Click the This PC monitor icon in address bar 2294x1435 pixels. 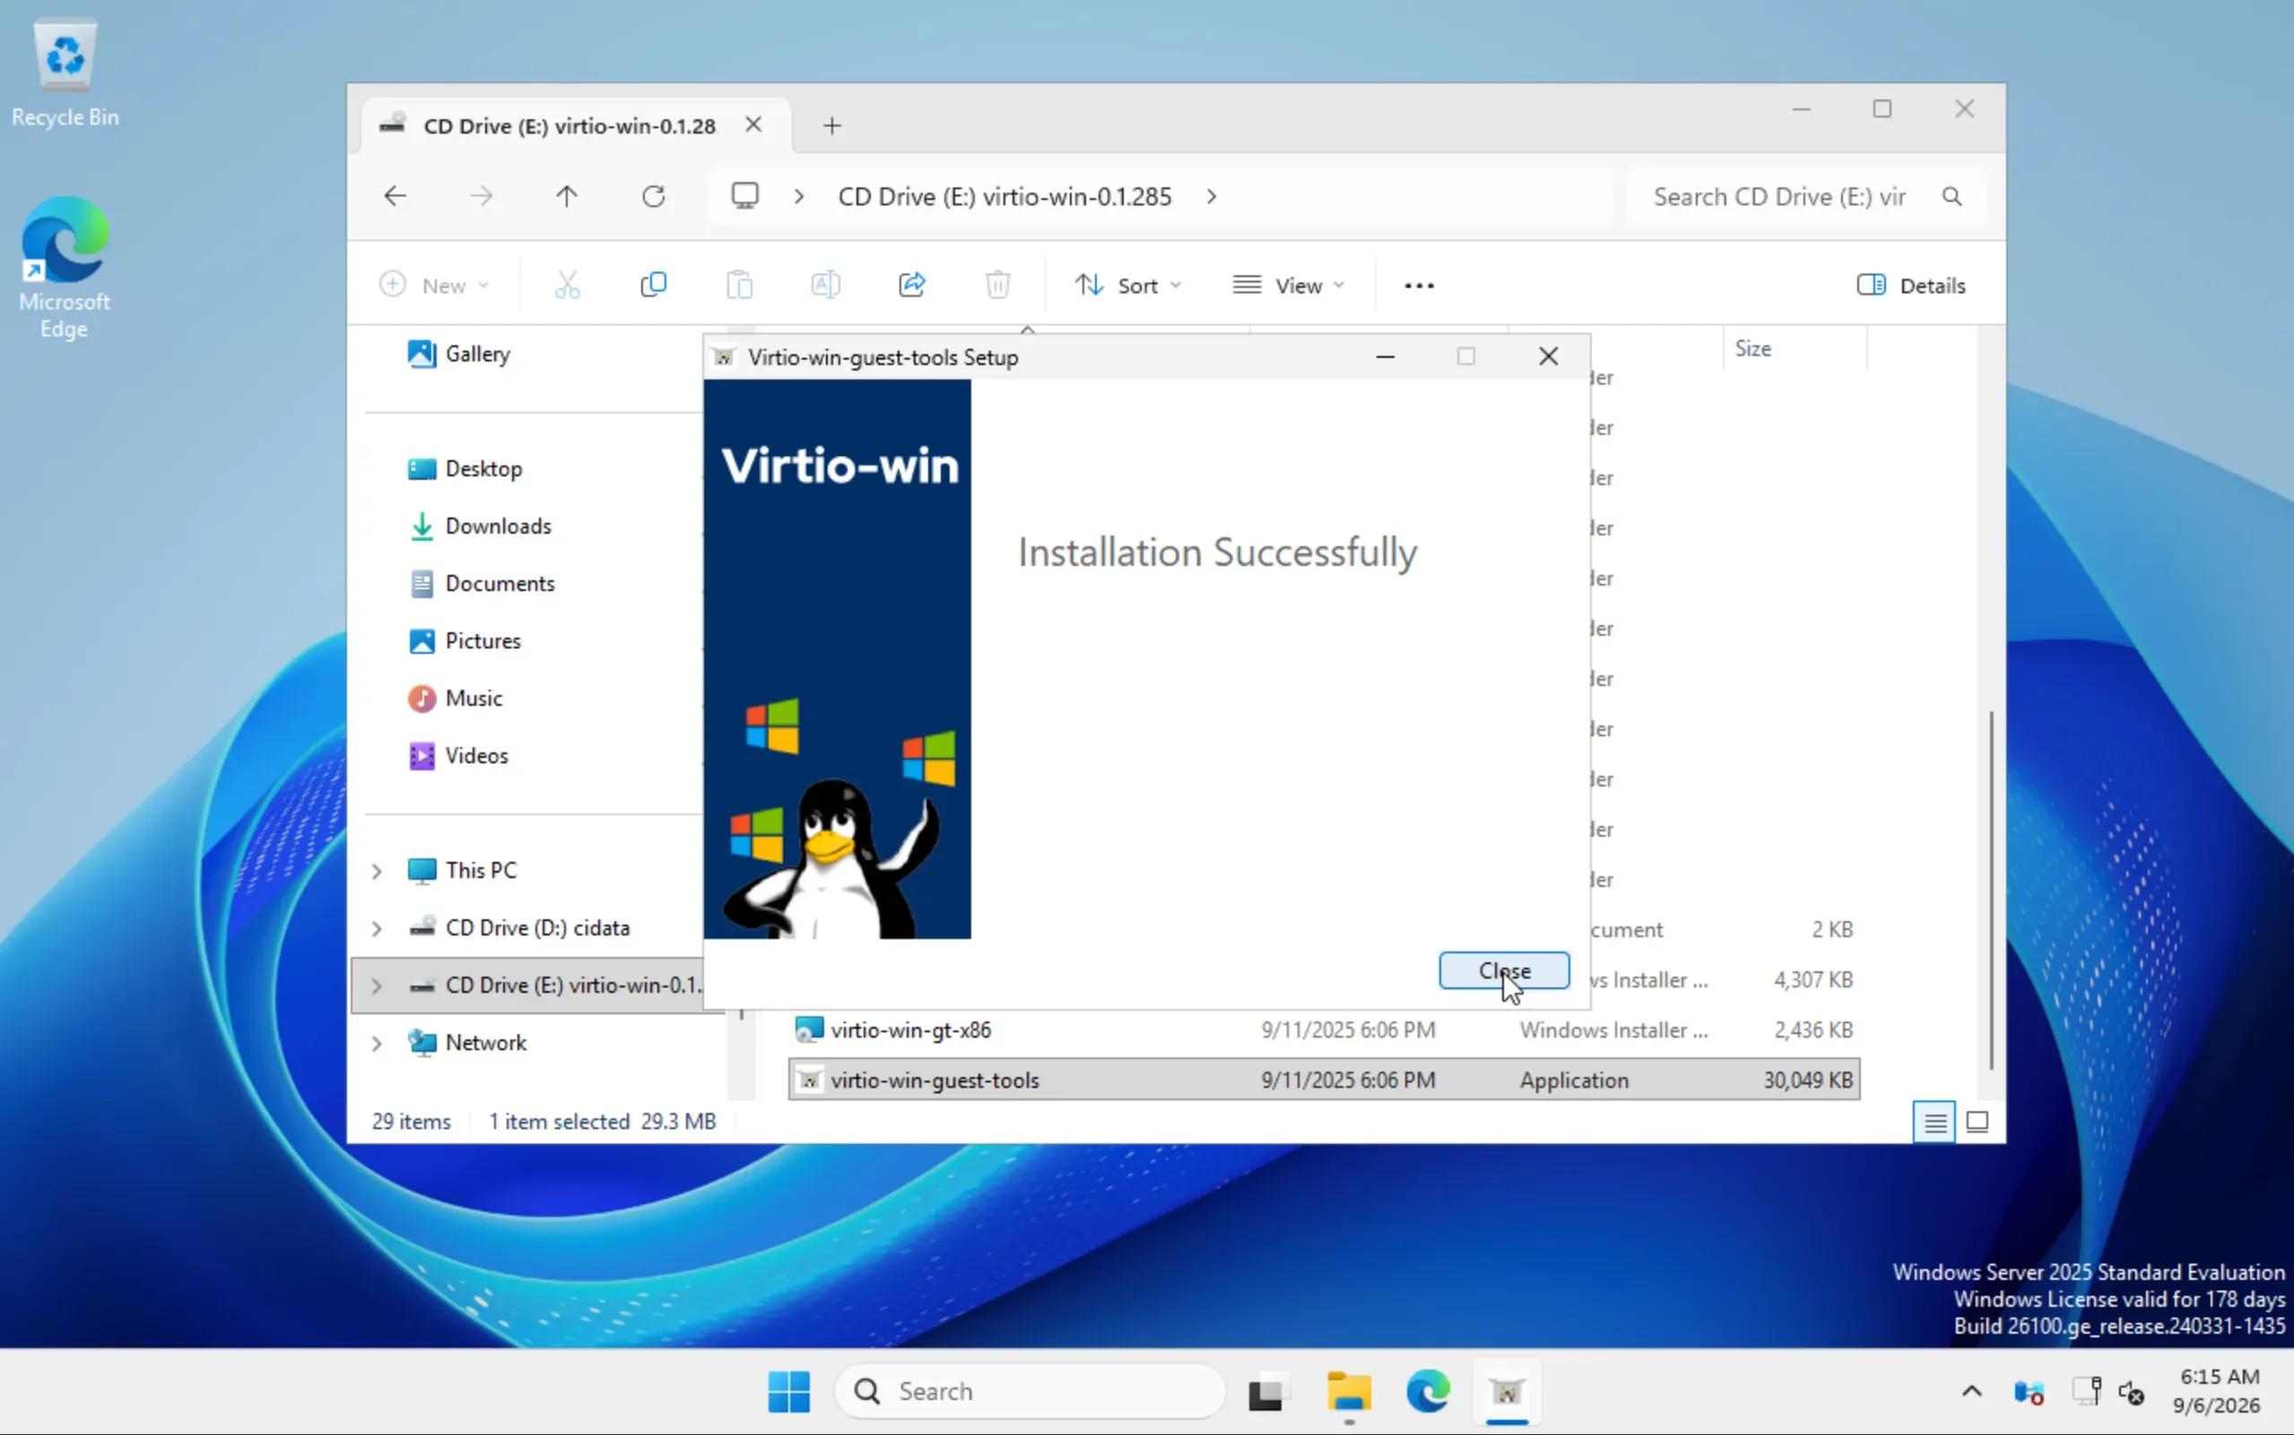744,196
